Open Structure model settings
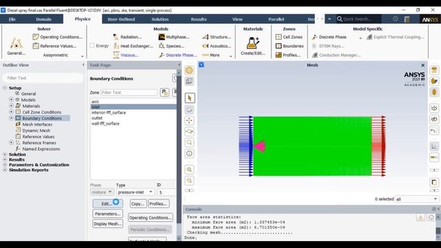This screenshot has width=441, height=248. tap(216, 37)
